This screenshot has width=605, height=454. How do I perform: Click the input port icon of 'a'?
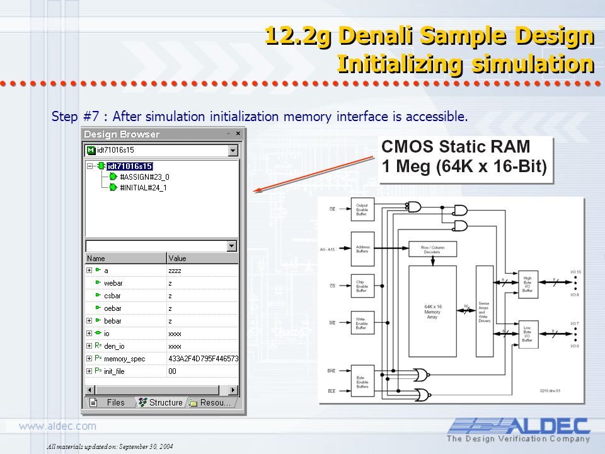[98, 271]
